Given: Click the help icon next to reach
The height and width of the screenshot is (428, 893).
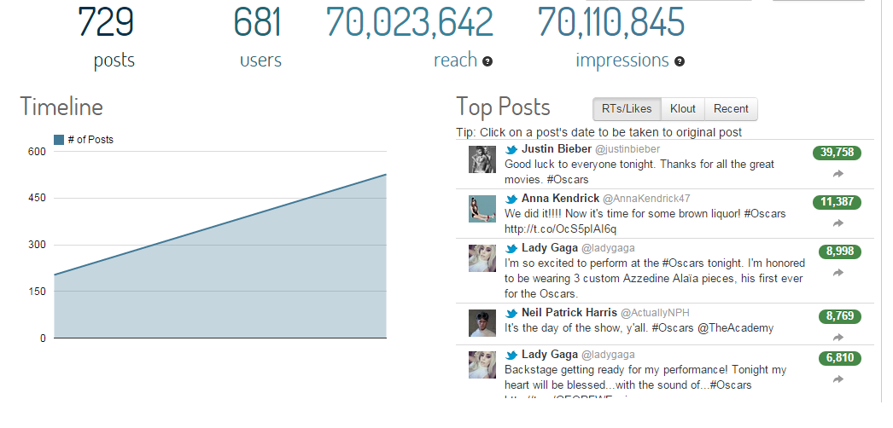Looking at the screenshot, I should coord(487,61).
